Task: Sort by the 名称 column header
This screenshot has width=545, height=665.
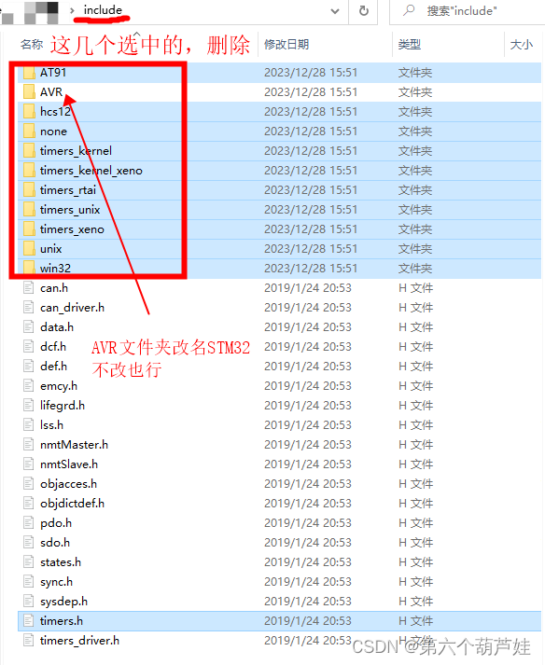Action: (x=32, y=44)
